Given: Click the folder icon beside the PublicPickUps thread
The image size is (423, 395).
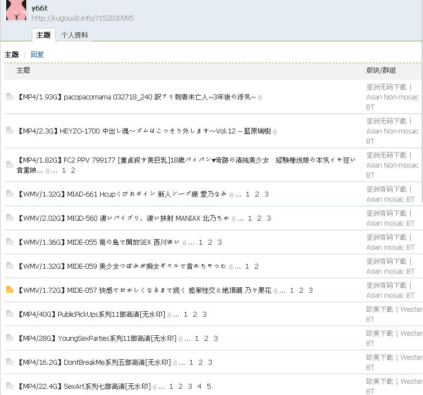Looking at the screenshot, I should click(x=9, y=313).
